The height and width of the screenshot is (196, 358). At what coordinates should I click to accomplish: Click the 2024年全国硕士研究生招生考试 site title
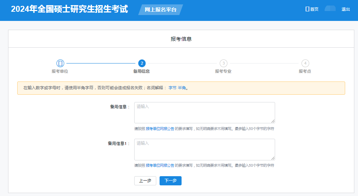[x=69, y=9]
